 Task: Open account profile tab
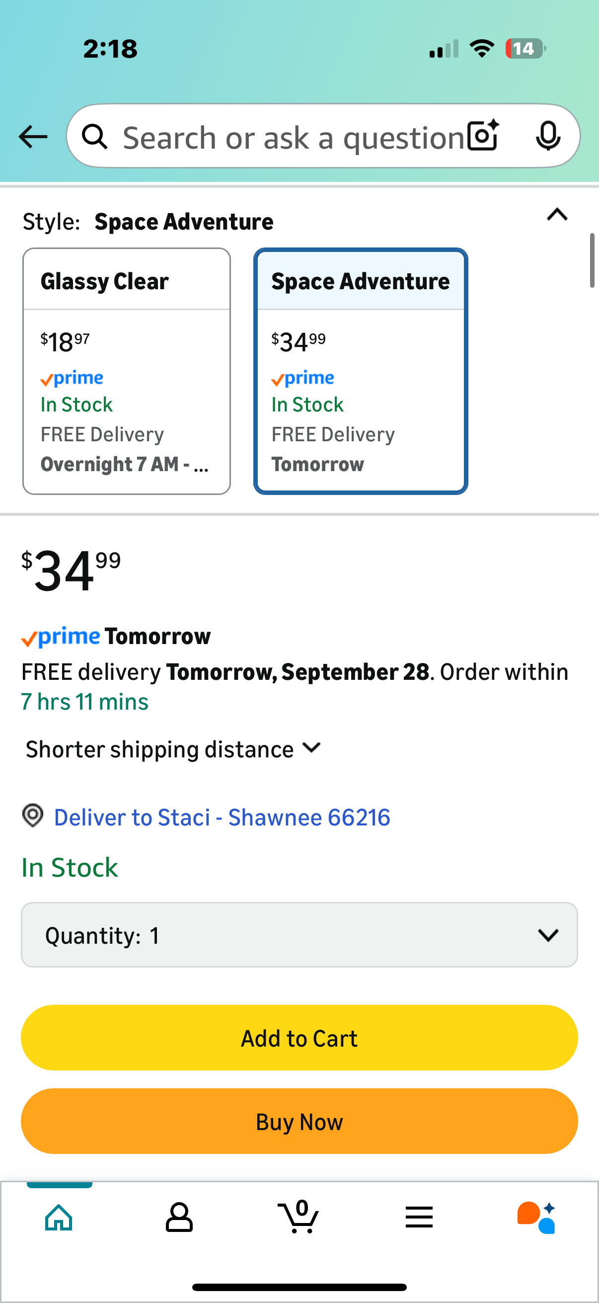179,1217
